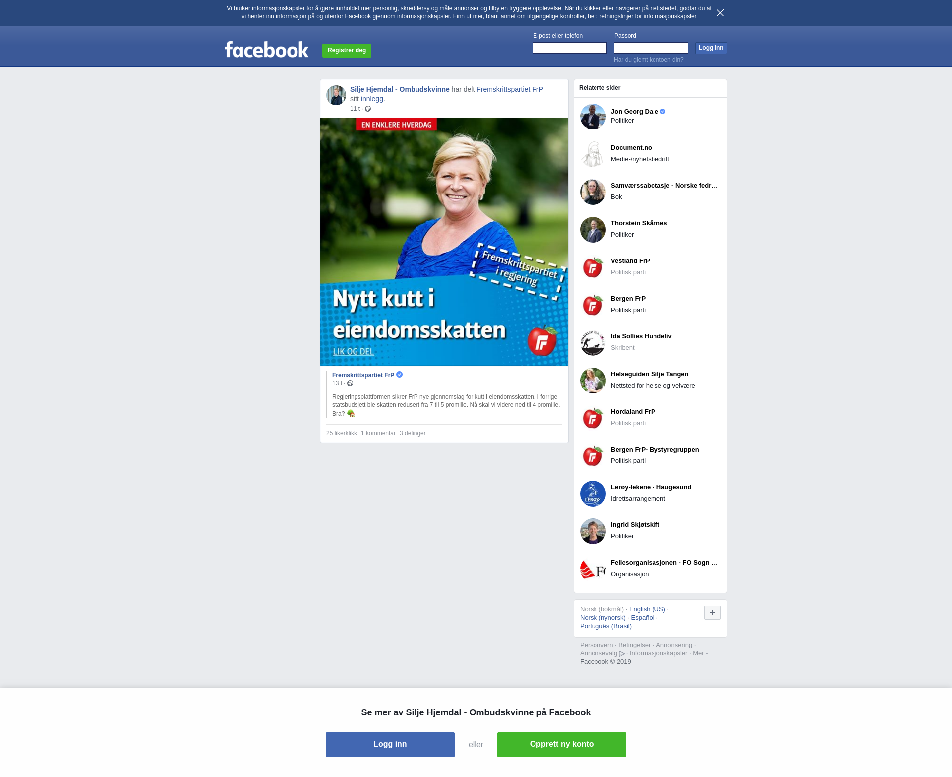Open the Bergen FrP- Bystyregruppen logo
Image resolution: width=952 pixels, height=777 pixels.
pyautogui.click(x=593, y=456)
